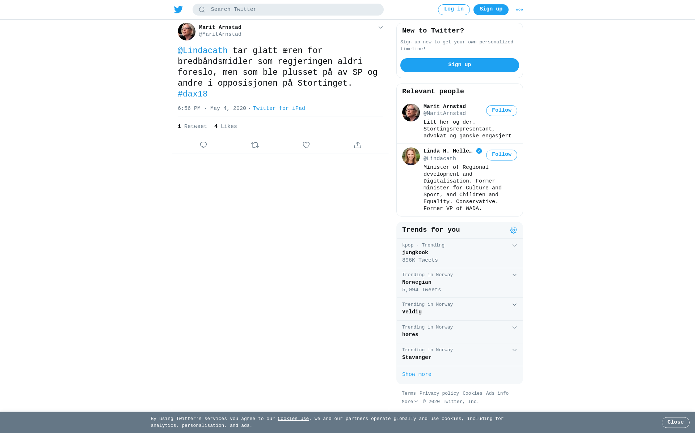Open the #dax18 hashtag link
The height and width of the screenshot is (433, 695).
tap(193, 94)
